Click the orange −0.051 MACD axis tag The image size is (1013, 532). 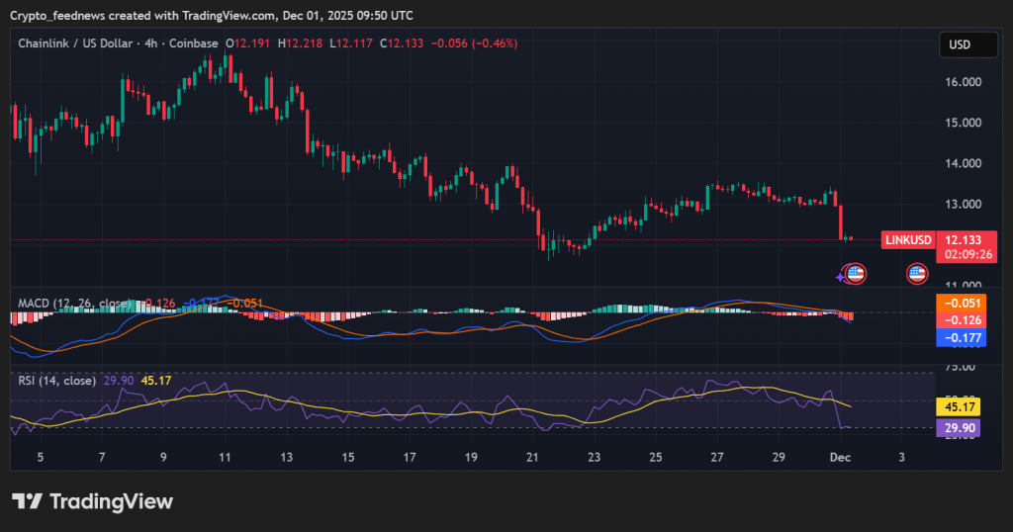tap(962, 304)
